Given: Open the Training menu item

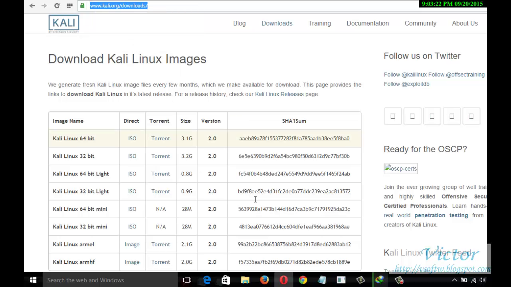Looking at the screenshot, I should [319, 23].
